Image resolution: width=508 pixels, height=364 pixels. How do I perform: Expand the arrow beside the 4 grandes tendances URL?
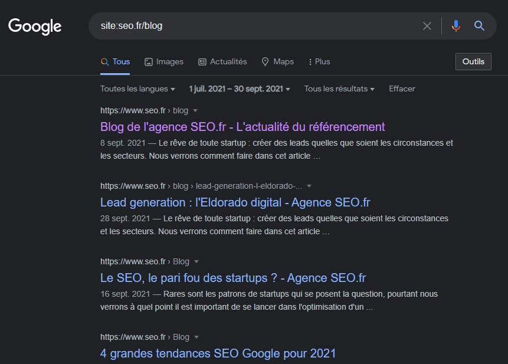(196, 337)
